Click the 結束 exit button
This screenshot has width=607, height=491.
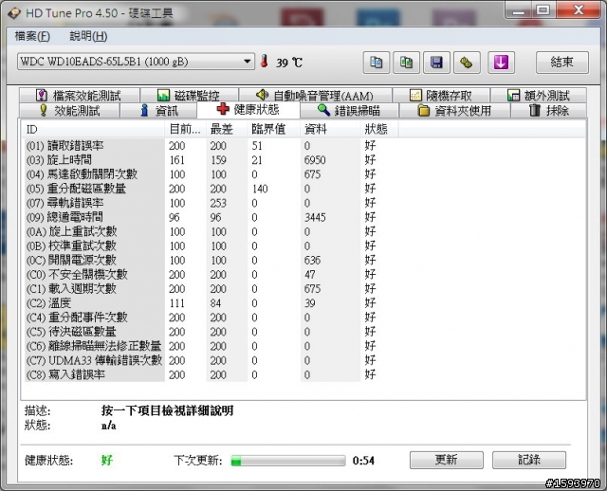(x=562, y=63)
